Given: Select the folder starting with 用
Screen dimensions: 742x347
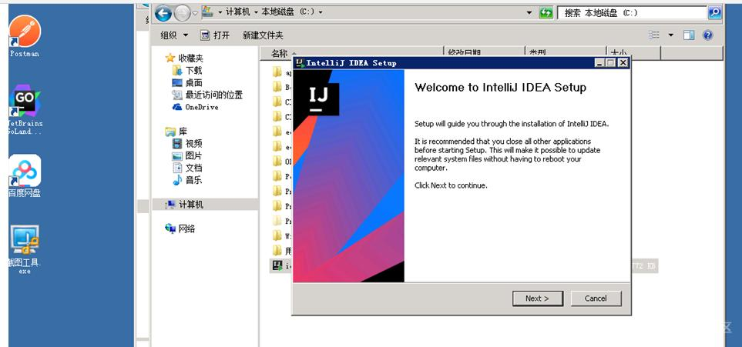Looking at the screenshot, I should click(x=281, y=250).
